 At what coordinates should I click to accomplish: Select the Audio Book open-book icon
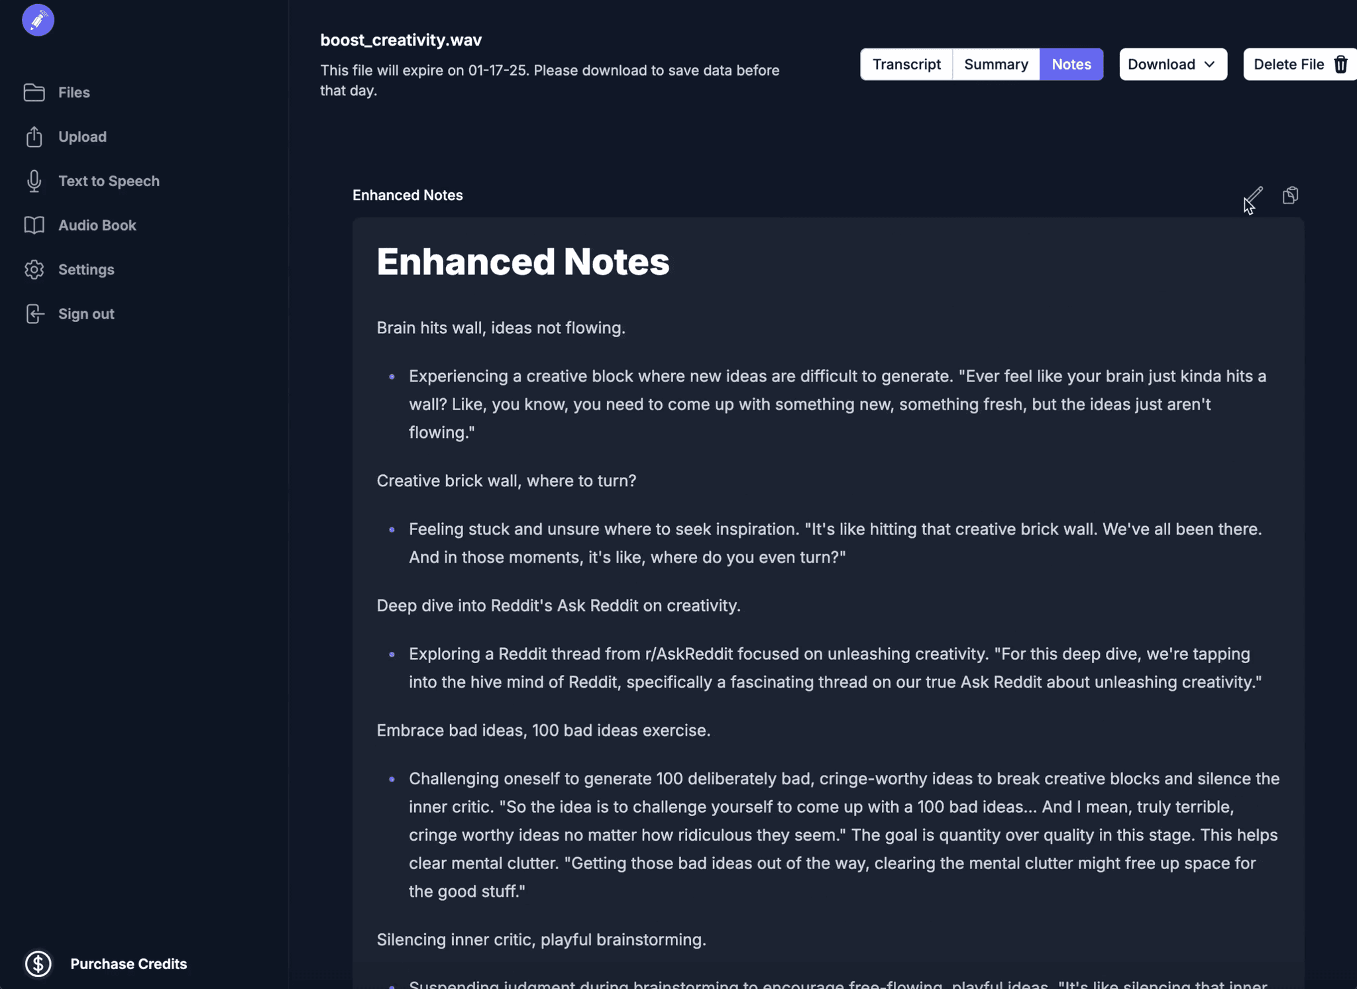coord(34,225)
